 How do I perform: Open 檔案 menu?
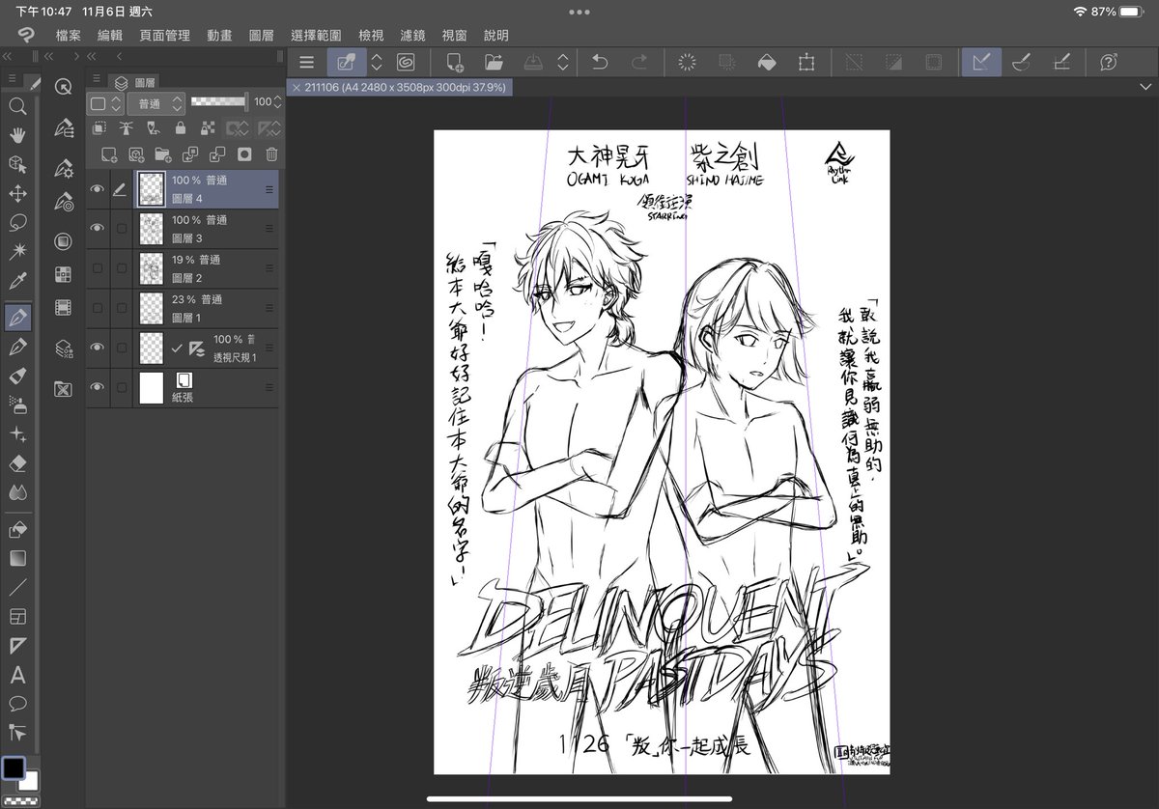pos(69,35)
